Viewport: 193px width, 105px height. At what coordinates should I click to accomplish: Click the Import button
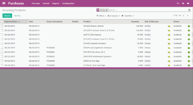[x=17, y=16]
